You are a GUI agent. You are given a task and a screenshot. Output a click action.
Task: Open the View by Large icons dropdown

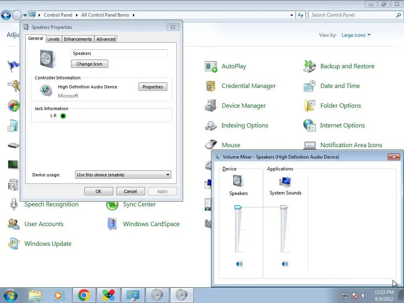tap(356, 35)
